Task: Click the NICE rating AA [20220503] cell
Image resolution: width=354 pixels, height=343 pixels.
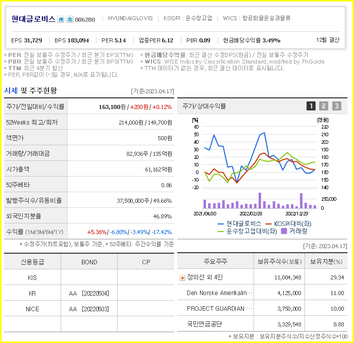Action: pos(89,309)
